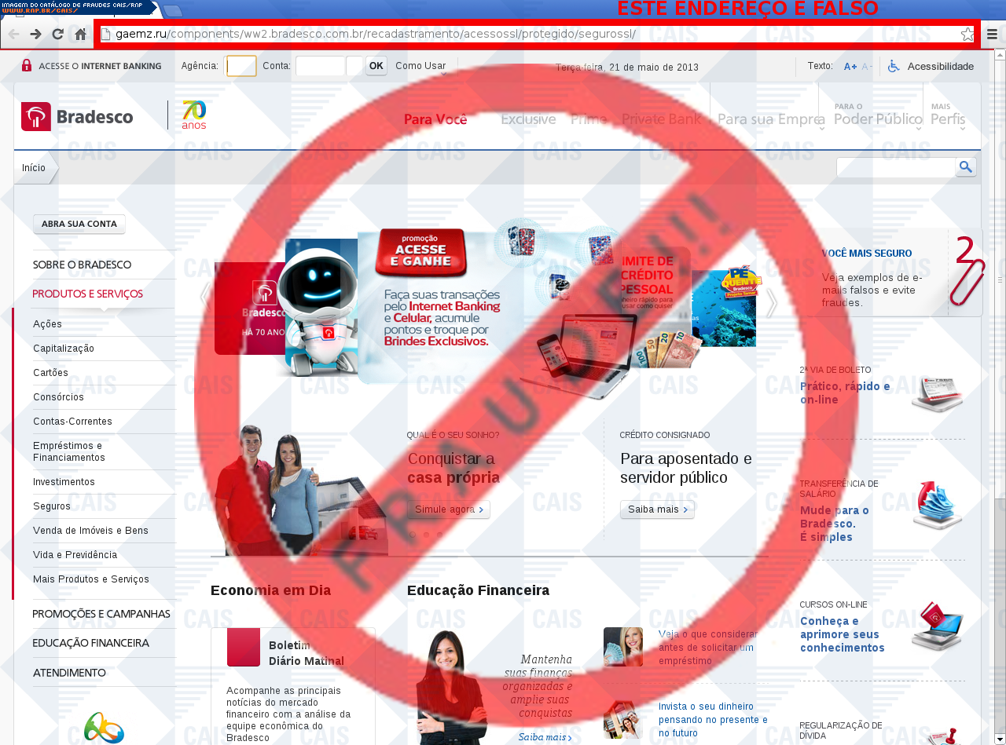The image size is (1006, 745).
Task: Click OK to submit account login
Action: 376,66
